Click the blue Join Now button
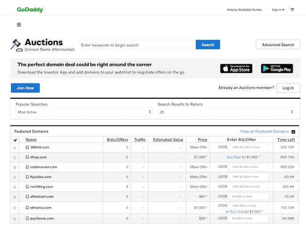Viewport: 306px width, 227px height. (25, 88)
